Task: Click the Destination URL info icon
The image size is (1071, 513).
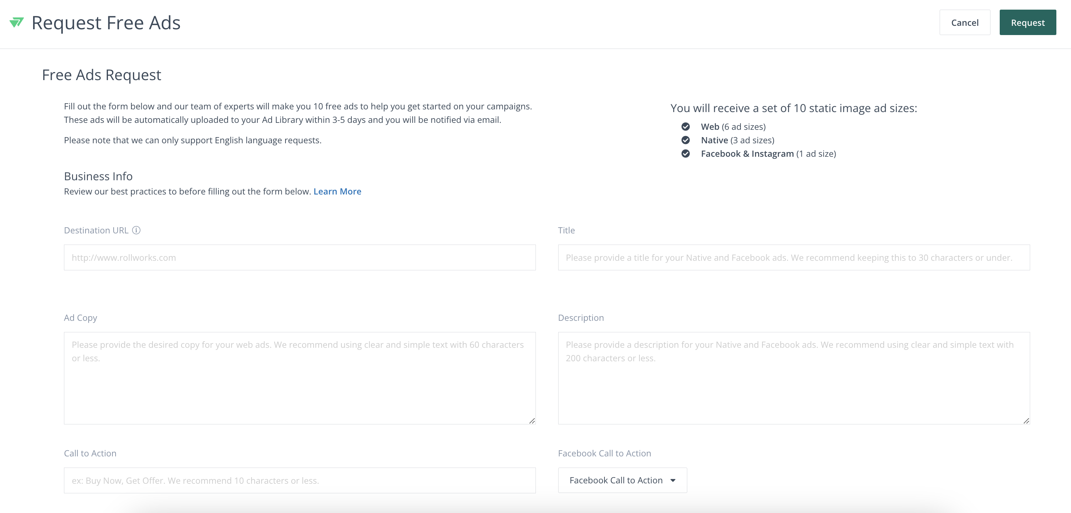Action: pyautogui.click(x=136, y=230)
